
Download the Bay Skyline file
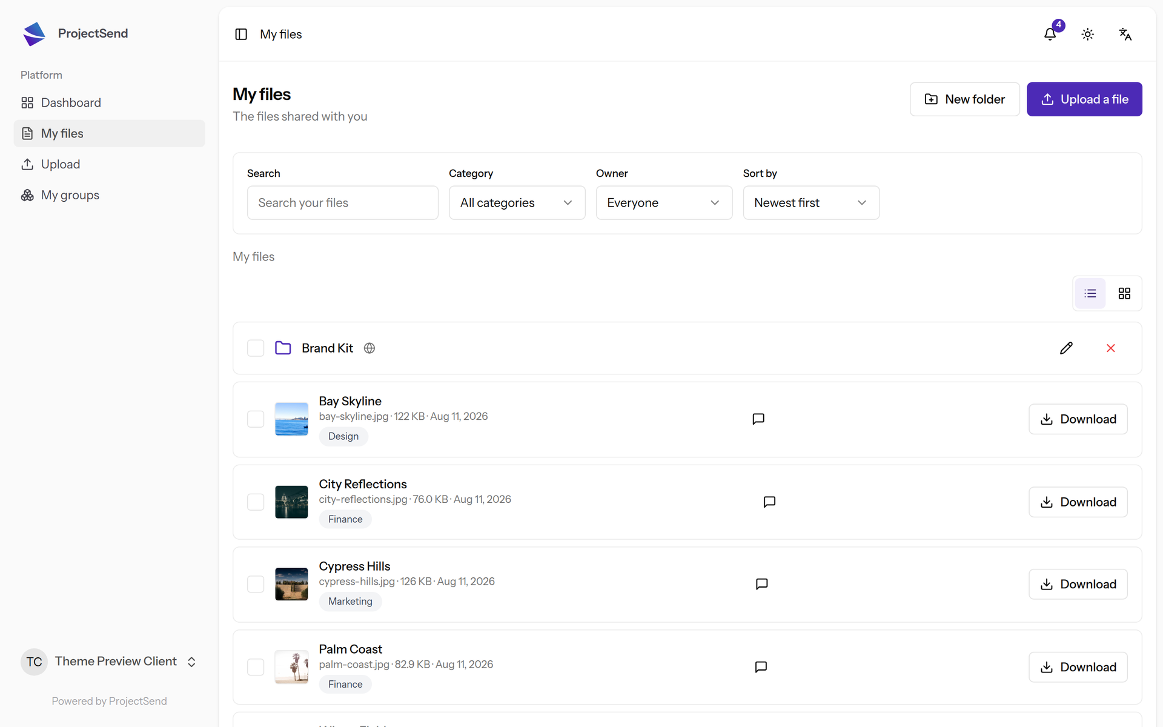1078,419
